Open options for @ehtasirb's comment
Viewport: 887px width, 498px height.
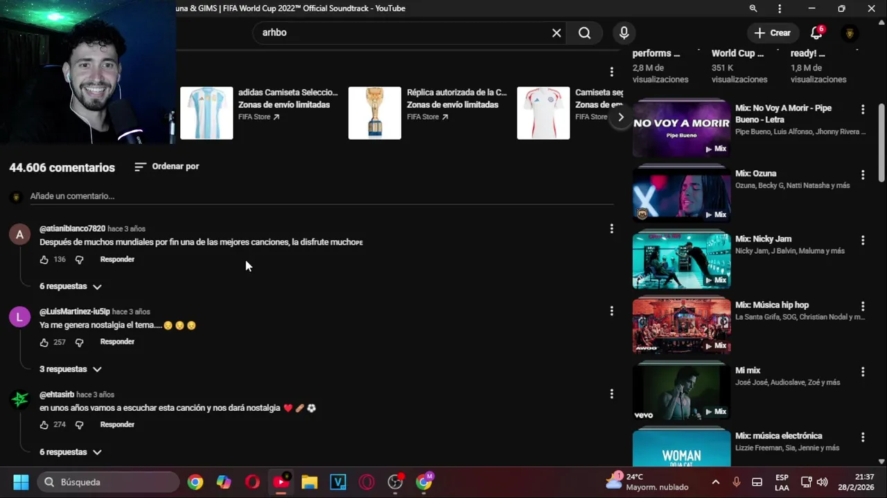(611, 394)
